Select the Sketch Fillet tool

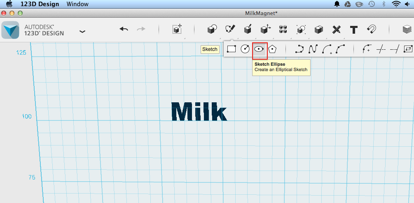point(367,49)
